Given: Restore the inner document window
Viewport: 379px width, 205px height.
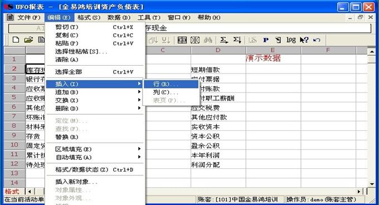Looking at the screenshot, I should point(360,17).
